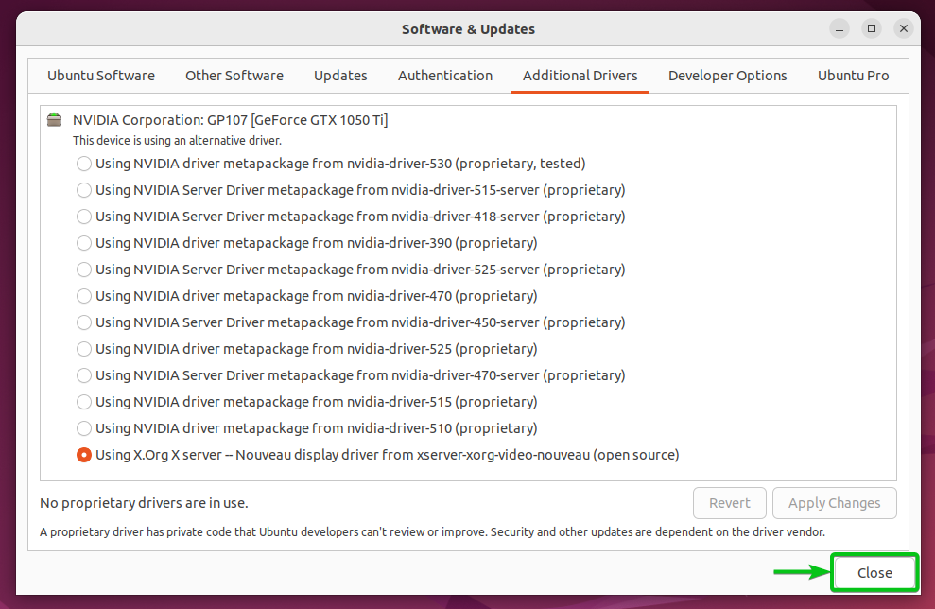Screen dimensions: 935x609
Task: Select the Additional Drivers tab
Action: coord(580,76)
